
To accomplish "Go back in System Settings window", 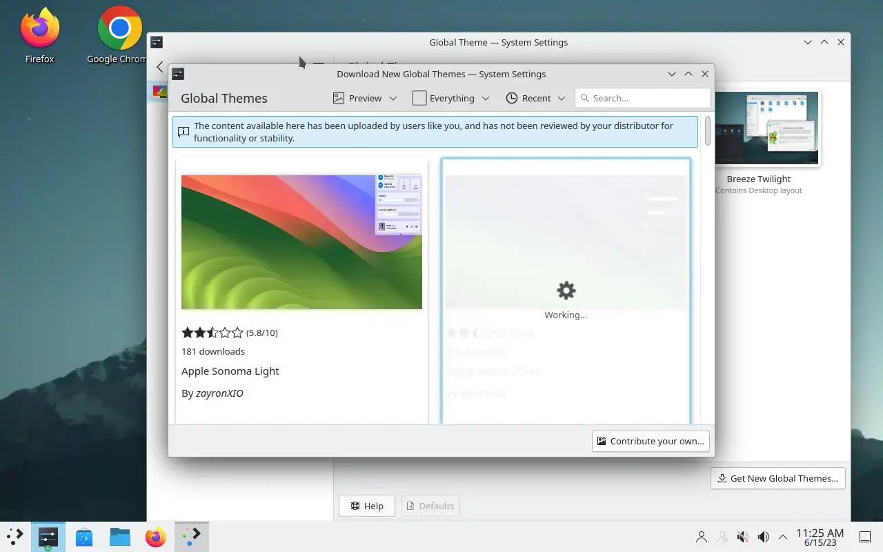I will coord(160,67).
